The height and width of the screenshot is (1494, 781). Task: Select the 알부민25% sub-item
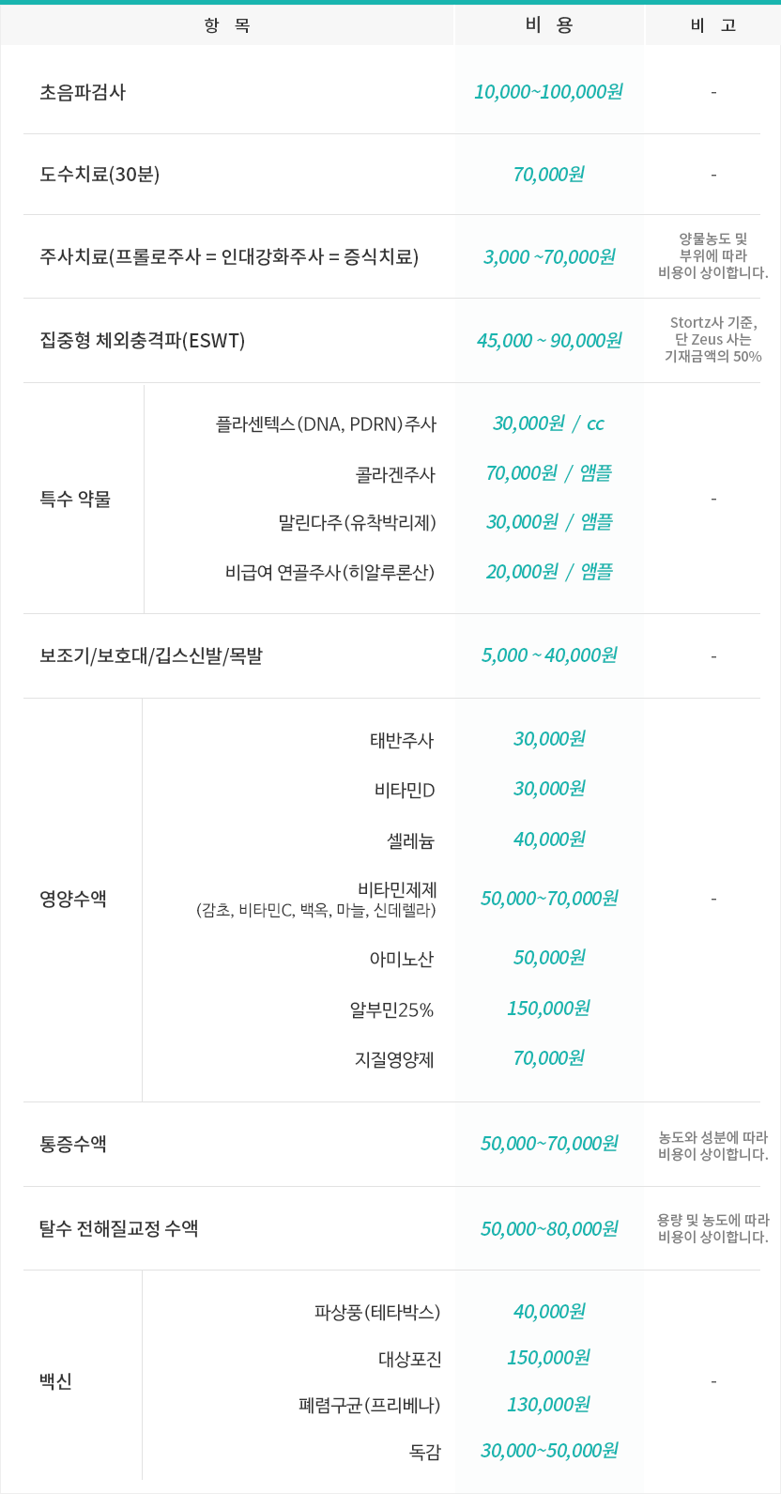(391, 1009)
